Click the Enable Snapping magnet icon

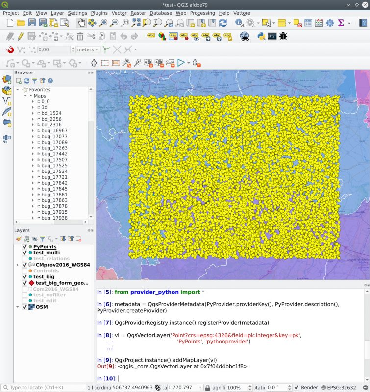tap(10, 49)
